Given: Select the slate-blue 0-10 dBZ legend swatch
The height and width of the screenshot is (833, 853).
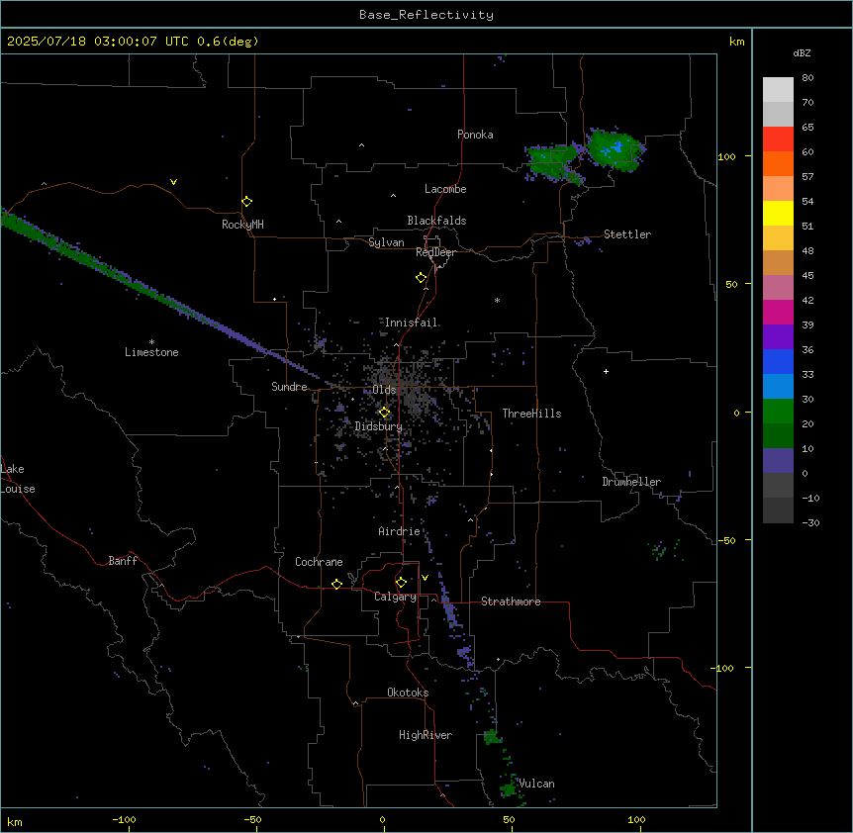Looking at the screenshot, I should (778, 461).
